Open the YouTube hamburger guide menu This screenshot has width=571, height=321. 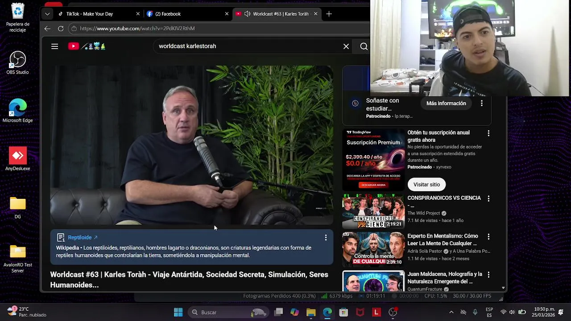click(54, 46)
